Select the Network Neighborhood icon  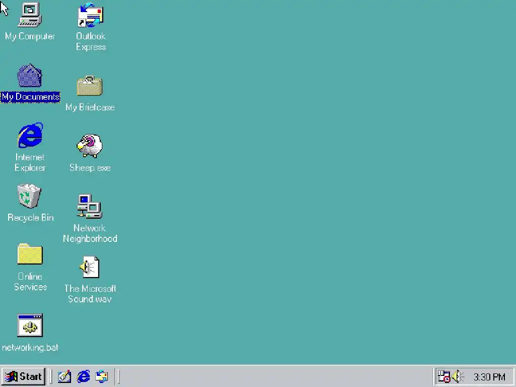(x=90, y=206)
